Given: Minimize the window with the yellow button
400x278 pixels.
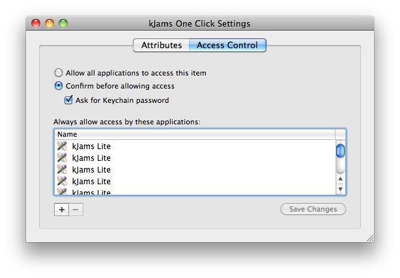Looking at the screenshot, I should [50, 24].
